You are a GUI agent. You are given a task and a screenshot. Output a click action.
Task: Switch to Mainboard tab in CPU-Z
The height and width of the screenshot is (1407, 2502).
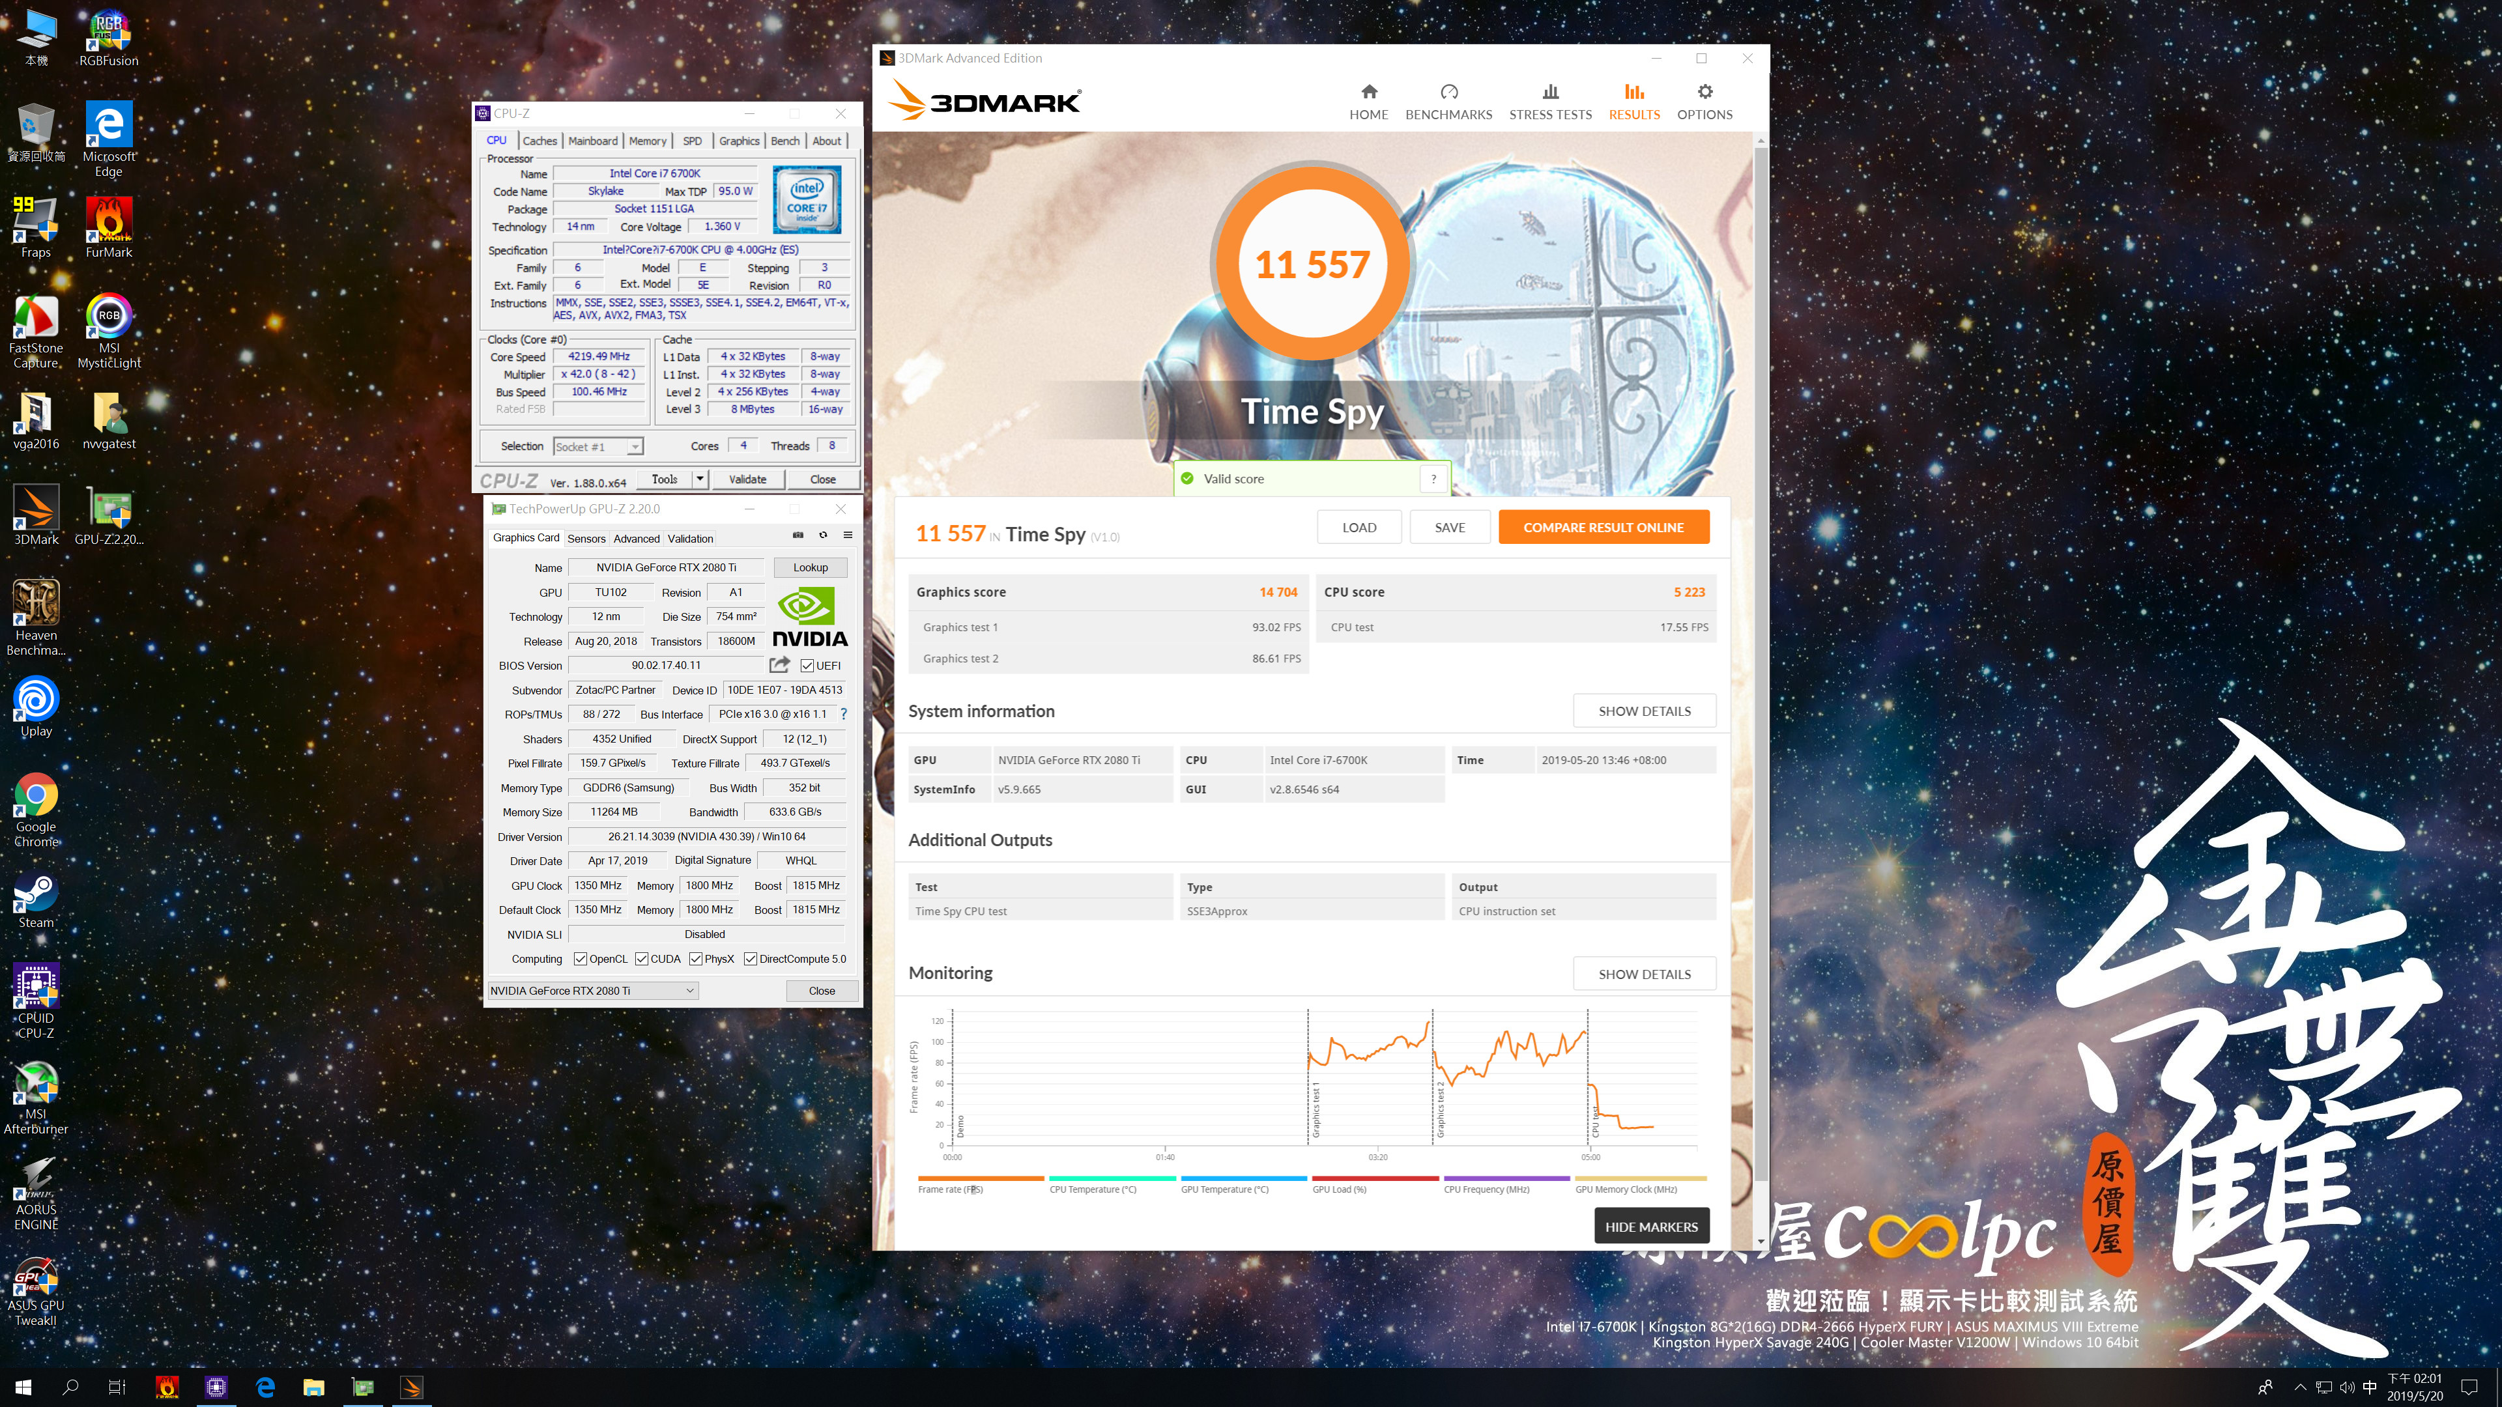[592, 141]
